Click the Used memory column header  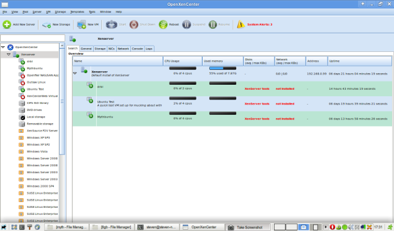[223, 61]
